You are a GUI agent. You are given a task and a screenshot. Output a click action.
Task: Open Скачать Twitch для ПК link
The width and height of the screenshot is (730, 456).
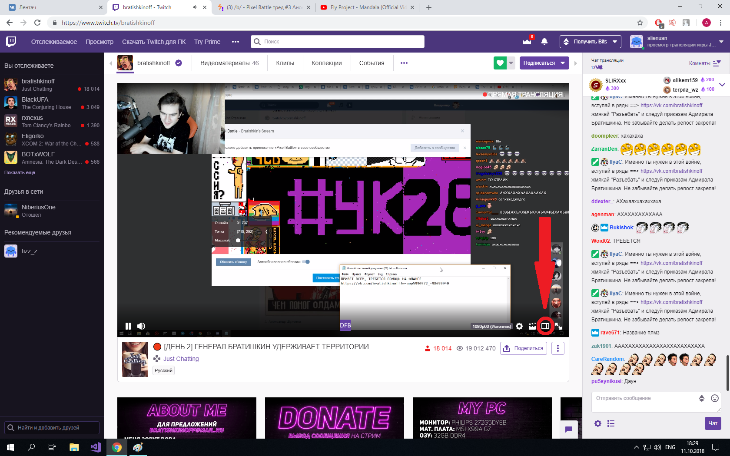pos(154,42)
